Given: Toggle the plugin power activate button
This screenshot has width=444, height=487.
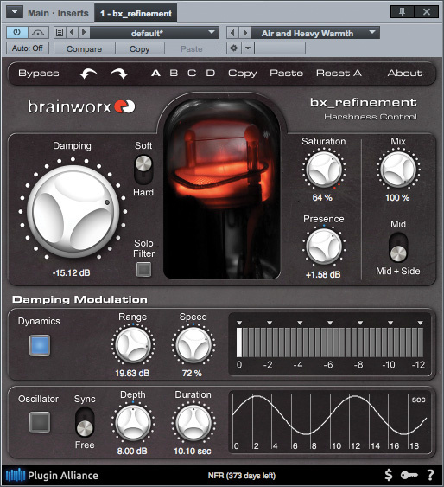Looking at the screenshot, I should pyautogui.click(x=17, y=32).
